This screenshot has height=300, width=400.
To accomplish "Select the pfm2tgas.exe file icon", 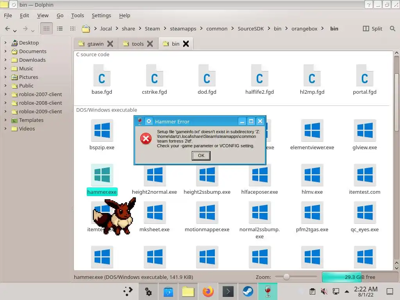I will click(x=312, y=212).
